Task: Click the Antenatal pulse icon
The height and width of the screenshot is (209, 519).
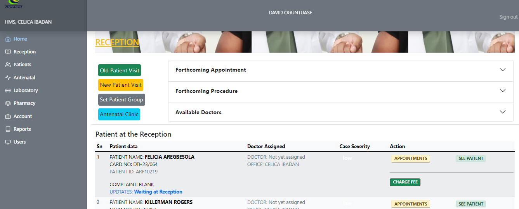Action: point(8,78)
